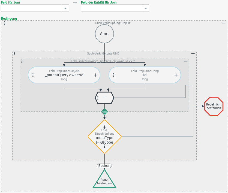Select the green Regel bestanden triangle
The width and height of the screenshot is (228, 193).
point(104,180)
